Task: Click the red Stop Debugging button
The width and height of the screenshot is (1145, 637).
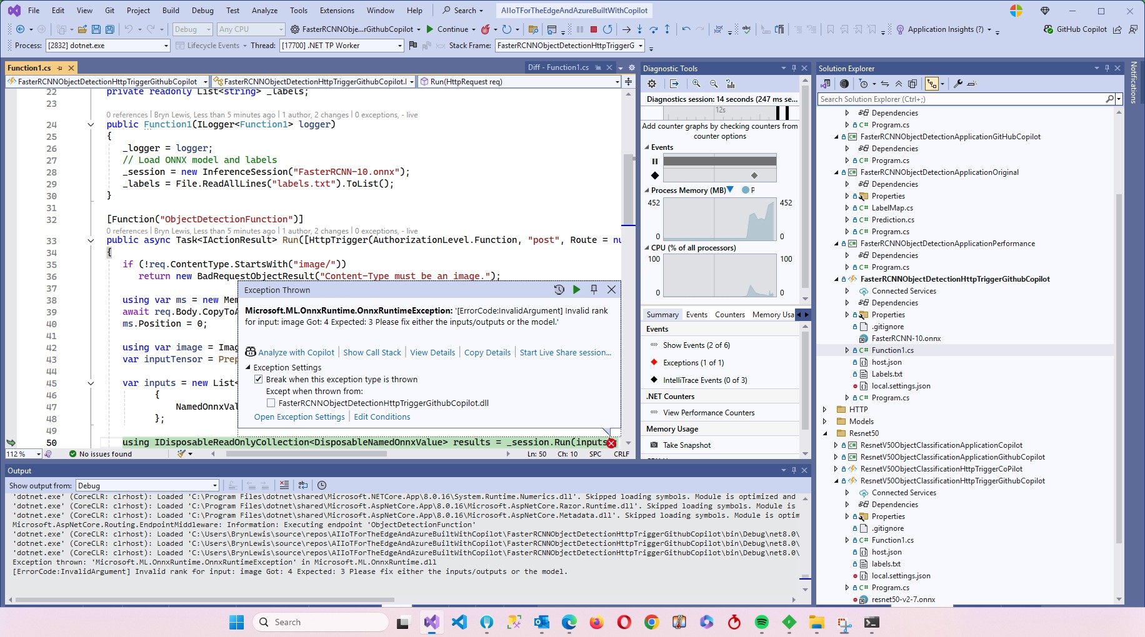Action: [x=593, y=29]
